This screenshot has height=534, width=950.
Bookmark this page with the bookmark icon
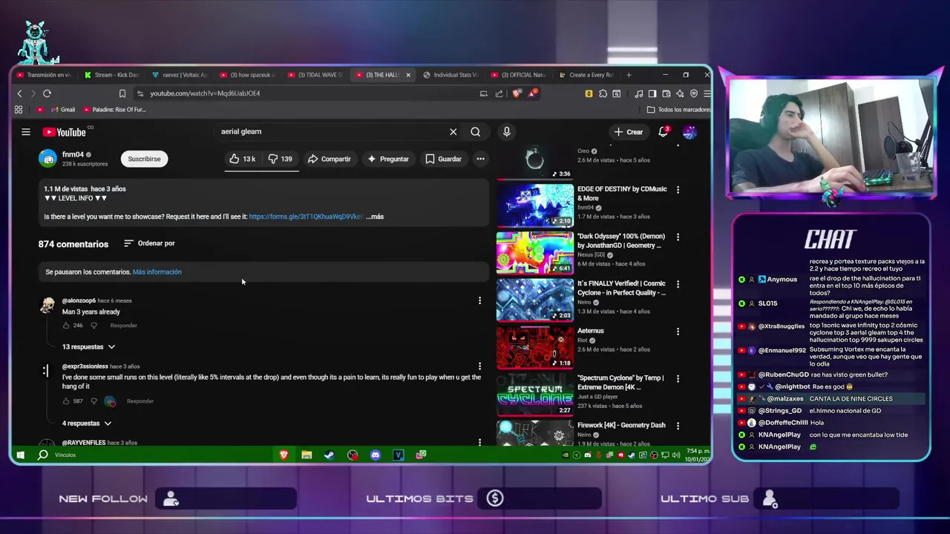(x=122, y=93)
